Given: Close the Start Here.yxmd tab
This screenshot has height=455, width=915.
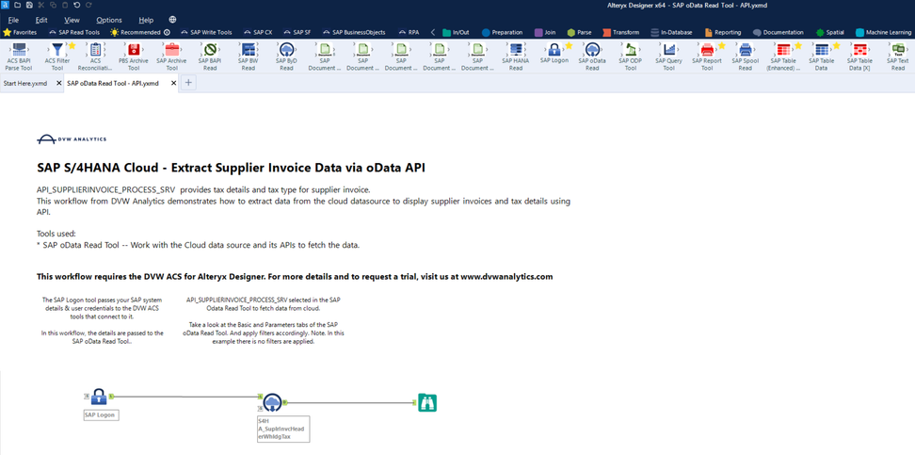Looking at the screenshot, I should pyautogui.click(x=58, y=83).
